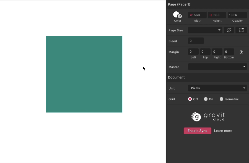
Task: Toggle the margin link lock icon
Action: click(241, 52)
